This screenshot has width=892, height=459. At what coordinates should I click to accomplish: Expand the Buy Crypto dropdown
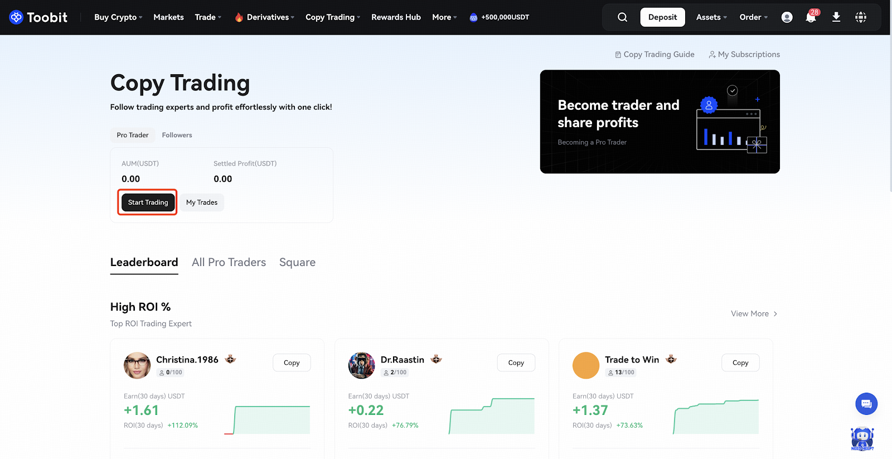(x=118, y=17)
